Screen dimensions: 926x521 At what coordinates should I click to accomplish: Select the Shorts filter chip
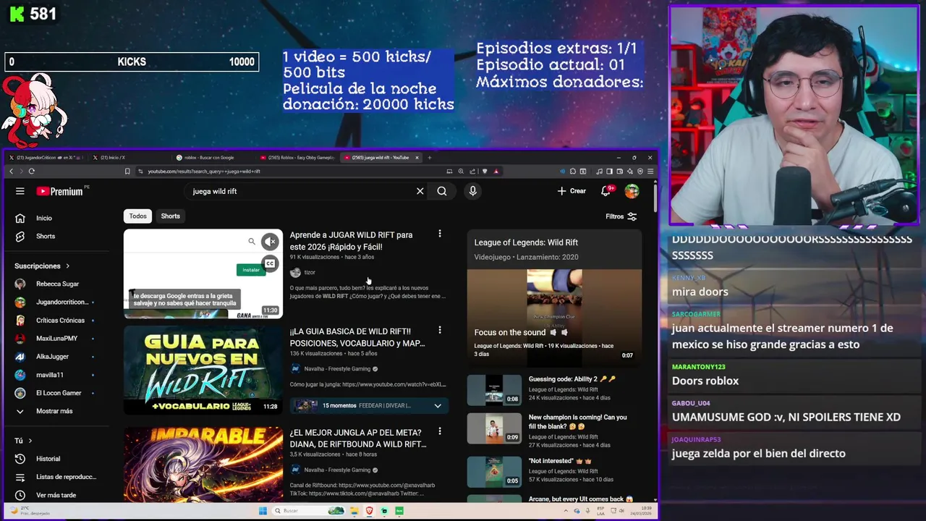pos(171,216)
